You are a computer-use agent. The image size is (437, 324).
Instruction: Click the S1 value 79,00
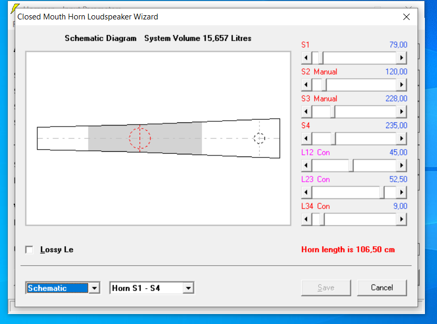pos(398,45)
